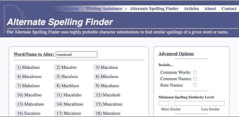Go to the Articles page
Image resolution: width=239 pixels, height=117 pixels.
coord(191,9)
